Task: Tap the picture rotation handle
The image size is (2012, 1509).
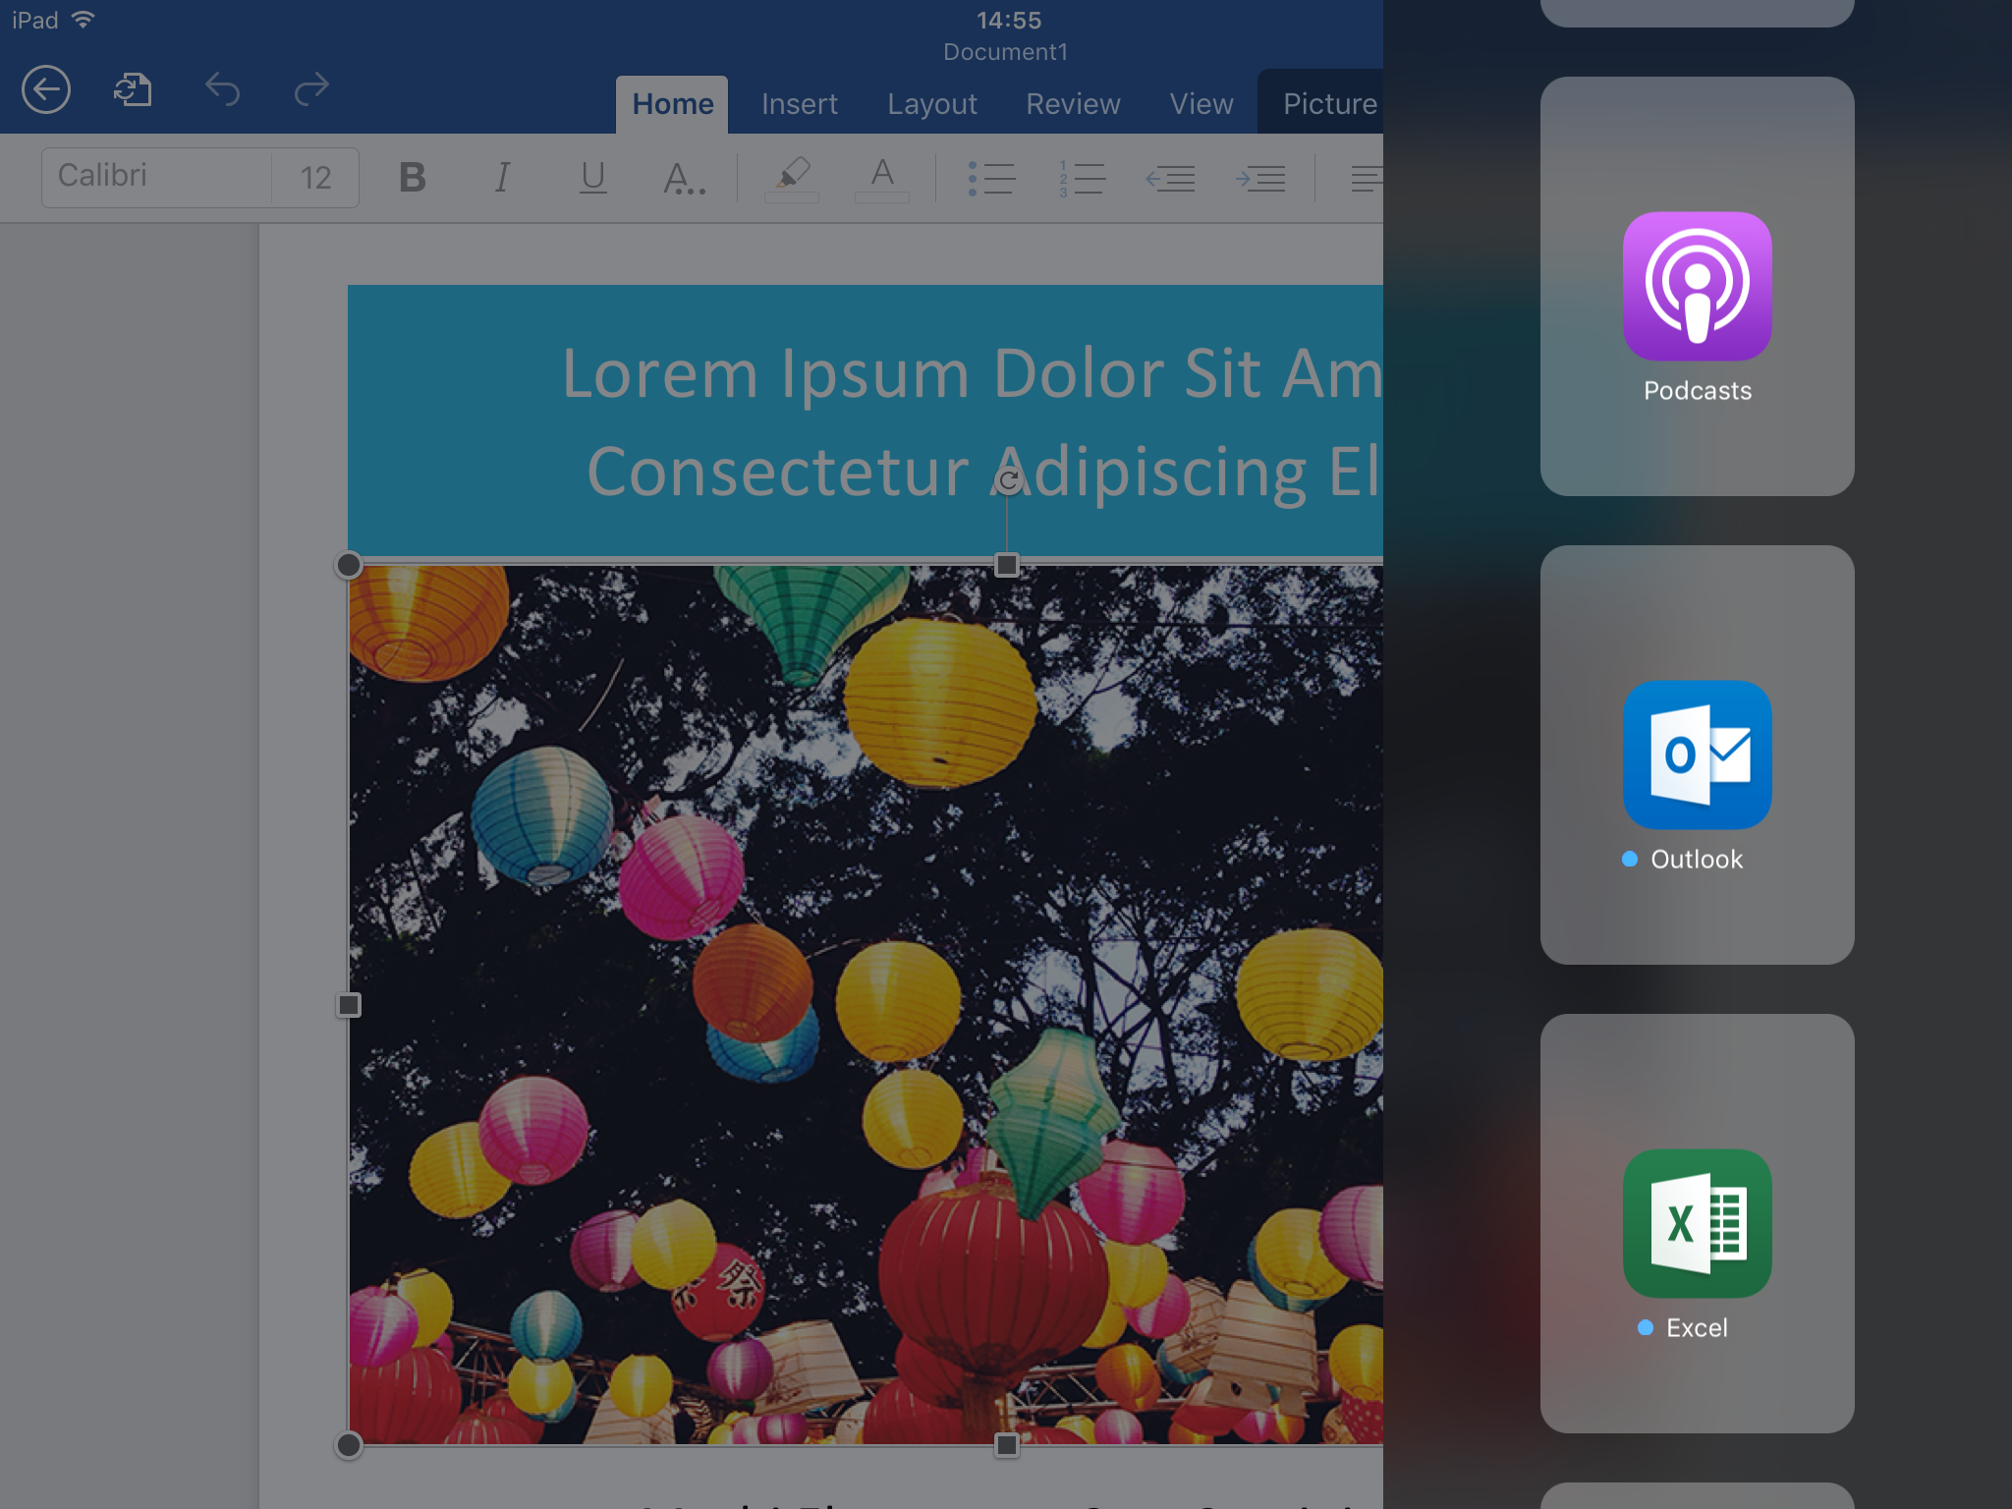Action: pos(1008,481)
